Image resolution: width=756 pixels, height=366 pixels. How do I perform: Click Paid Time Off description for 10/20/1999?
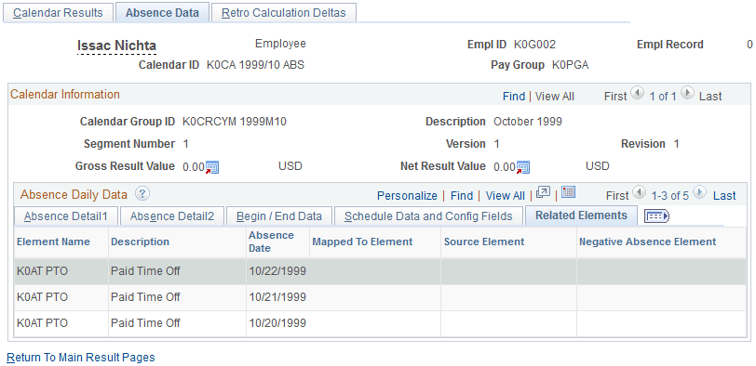pyautogui.click(x=145, y=323)
